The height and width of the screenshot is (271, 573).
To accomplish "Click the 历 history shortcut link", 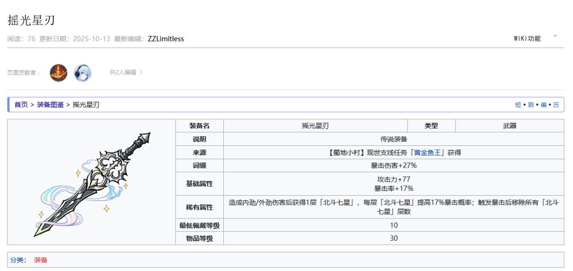I will point(556,105).
